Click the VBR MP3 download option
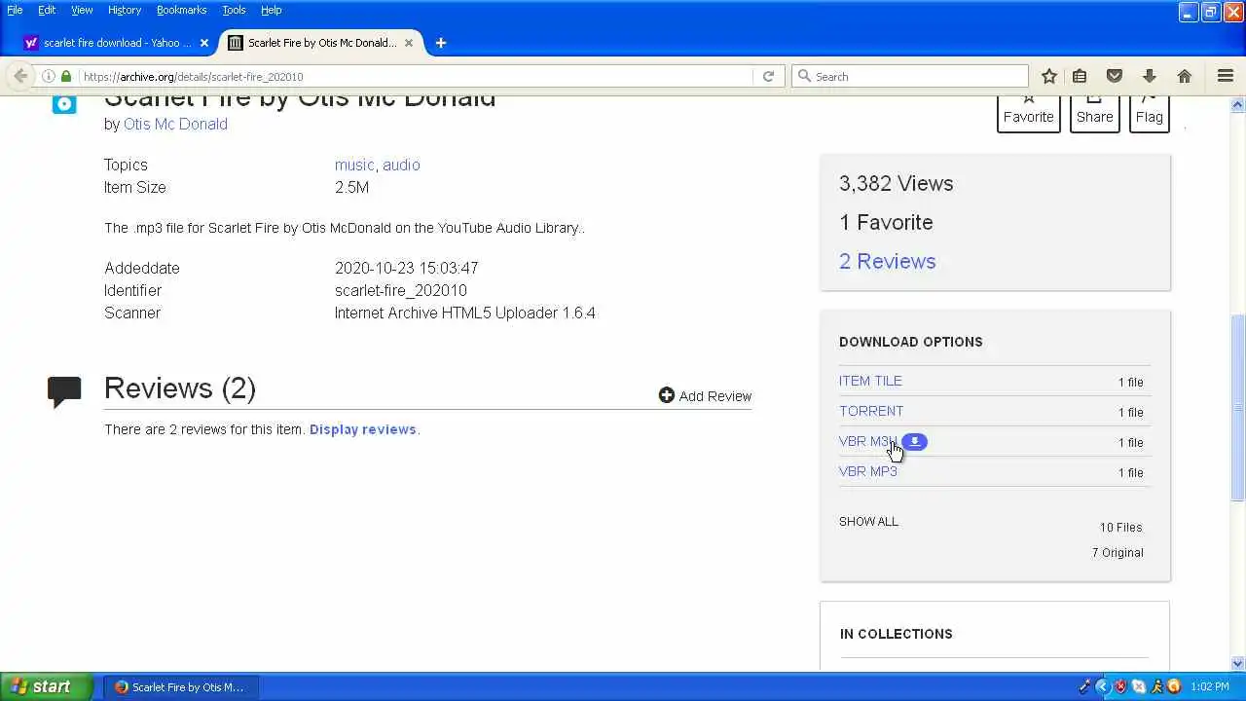Viewport: 1246px width, 701px height. tap(868, 471)
